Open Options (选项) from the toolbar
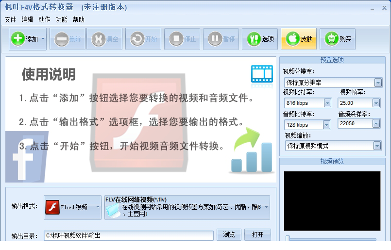The image size is (391, 250). click(x=260, y=39)
